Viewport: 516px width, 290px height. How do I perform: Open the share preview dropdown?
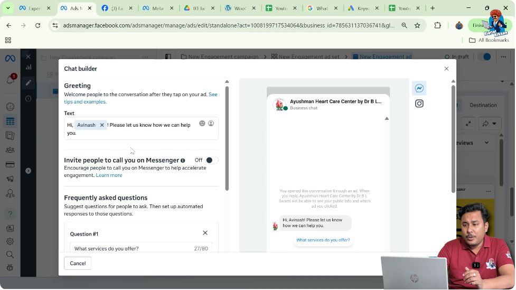pos(490,124)
